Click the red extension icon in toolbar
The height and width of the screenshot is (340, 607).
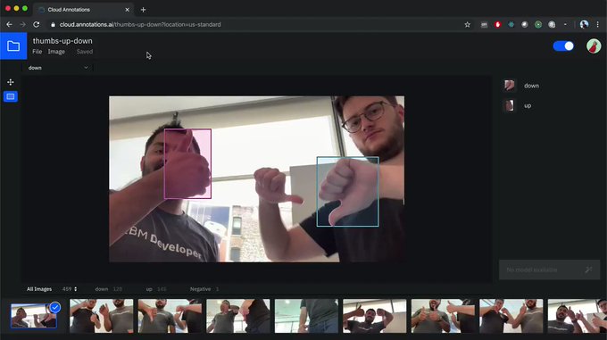497,24
